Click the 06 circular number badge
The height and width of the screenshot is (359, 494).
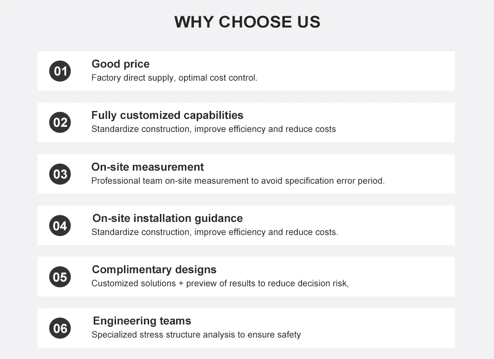pos(60,328)
